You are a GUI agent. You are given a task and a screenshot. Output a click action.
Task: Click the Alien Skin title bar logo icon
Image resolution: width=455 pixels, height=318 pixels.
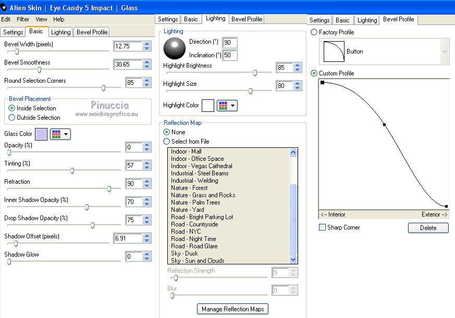point(4,7)
